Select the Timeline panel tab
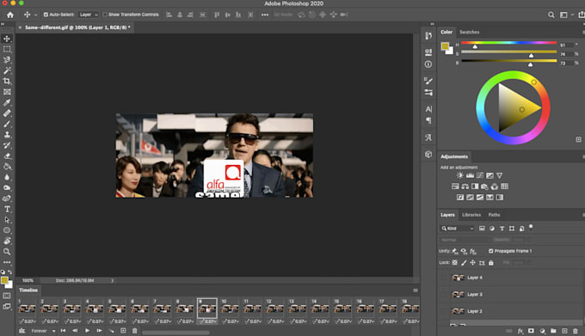 point(28,290)
